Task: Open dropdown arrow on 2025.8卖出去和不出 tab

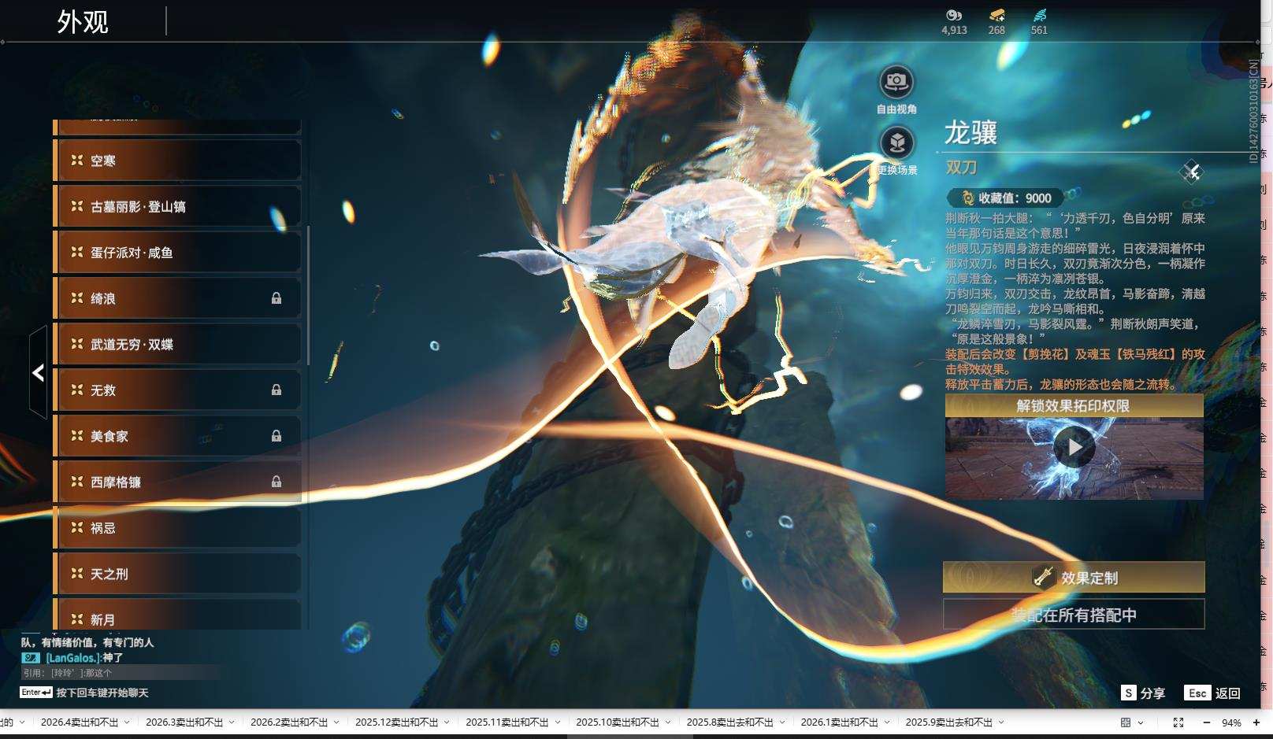Action: (782, 722)
